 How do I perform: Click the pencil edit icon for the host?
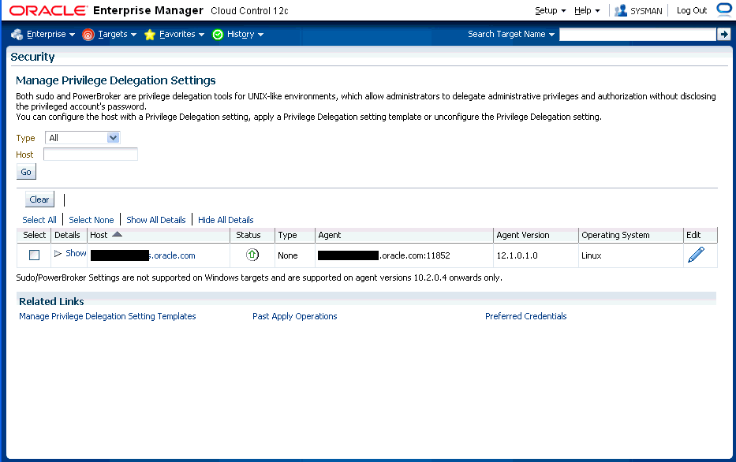click(x=696, y=255)
